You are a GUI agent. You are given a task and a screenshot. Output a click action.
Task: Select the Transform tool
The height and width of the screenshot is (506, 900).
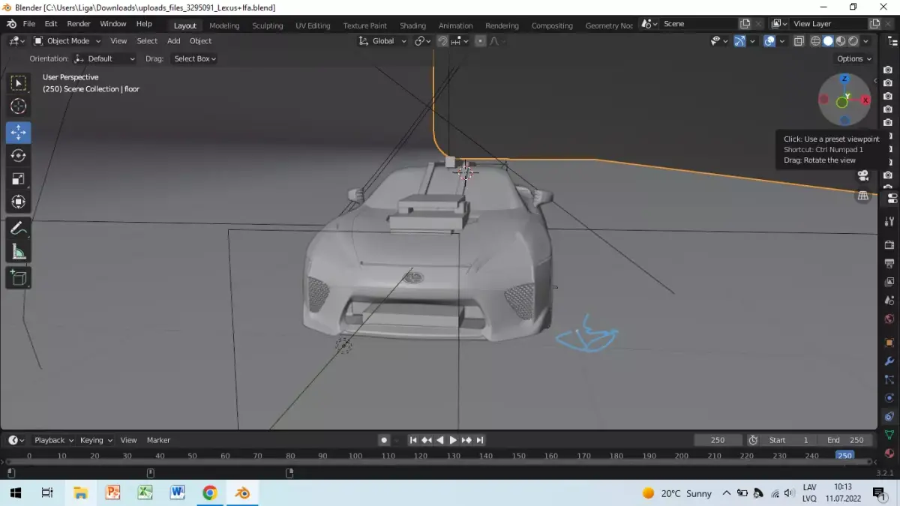point(19,202)
